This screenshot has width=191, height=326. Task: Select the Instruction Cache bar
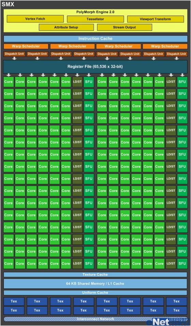95,39
